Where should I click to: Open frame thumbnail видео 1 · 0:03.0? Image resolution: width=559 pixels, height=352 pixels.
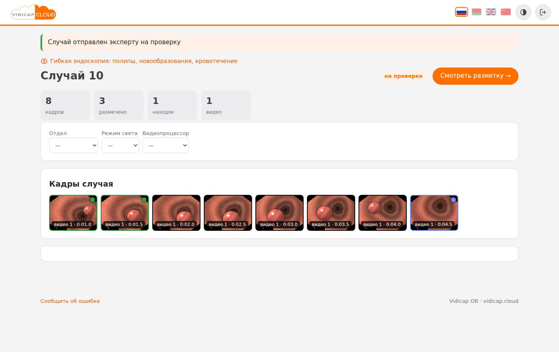click(x=279, y=213)
